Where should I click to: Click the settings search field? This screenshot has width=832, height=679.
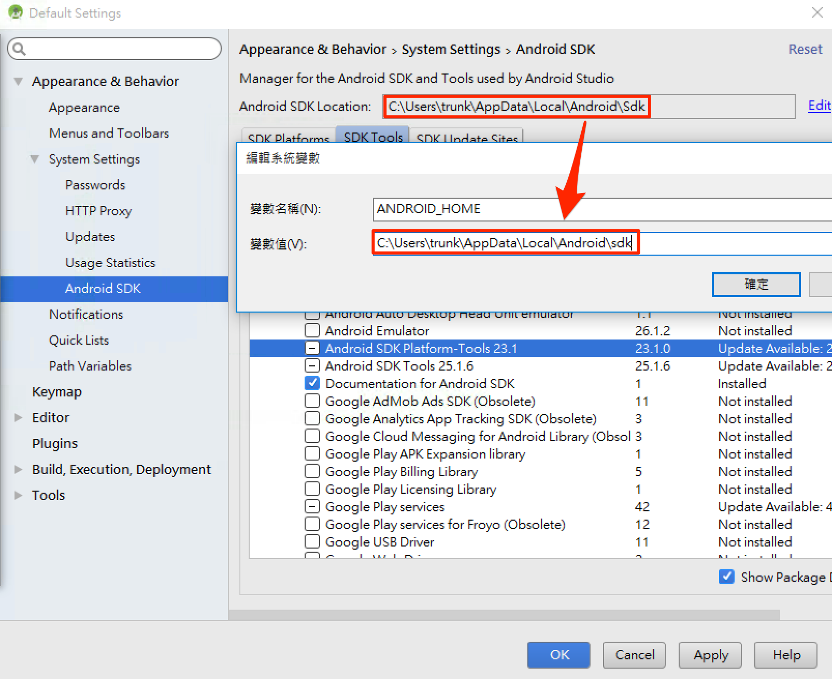point(114,49)
